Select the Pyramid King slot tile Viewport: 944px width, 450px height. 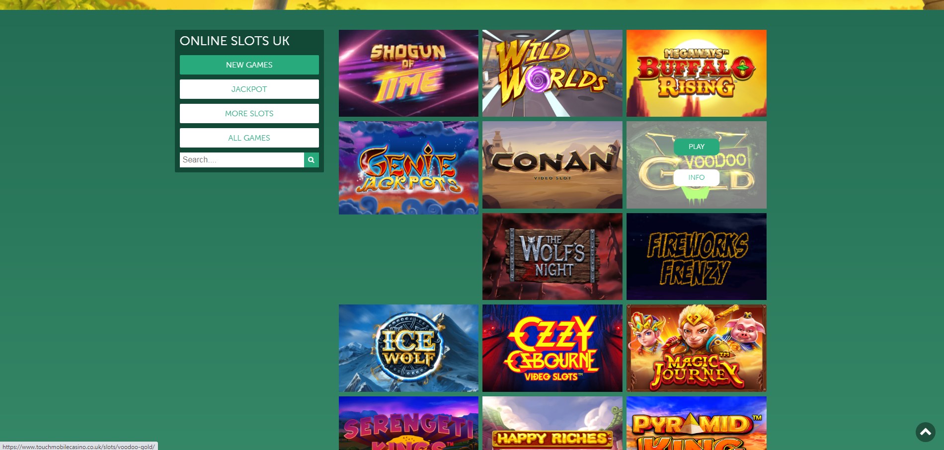click(696, 423)
